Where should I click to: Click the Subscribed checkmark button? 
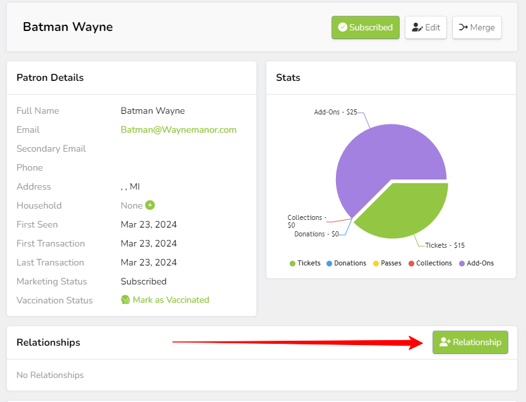coord(365,28)
